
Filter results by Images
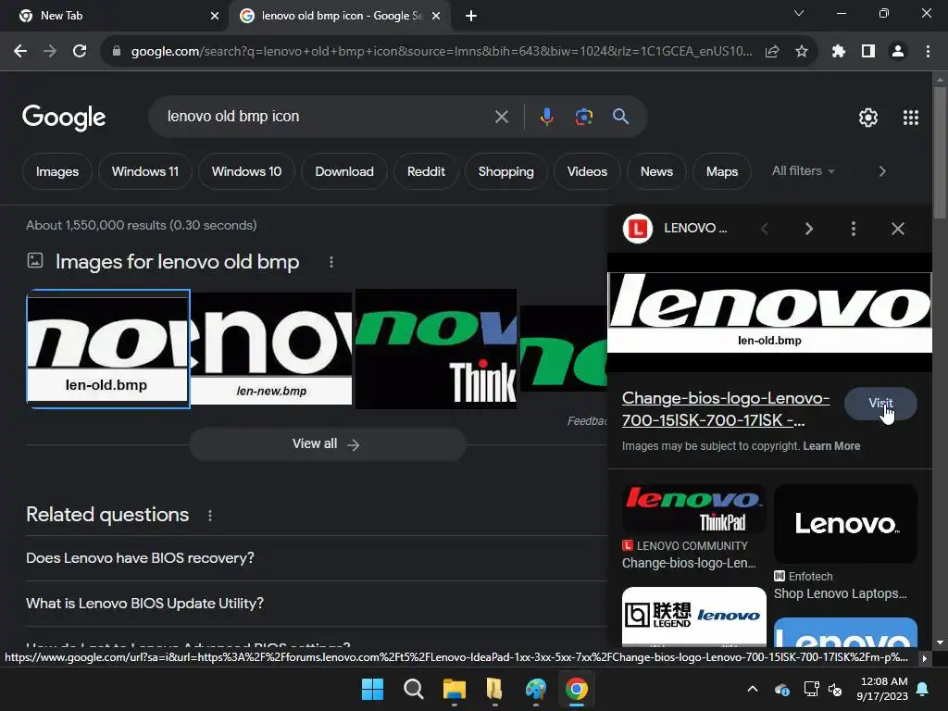pos(57,171)
